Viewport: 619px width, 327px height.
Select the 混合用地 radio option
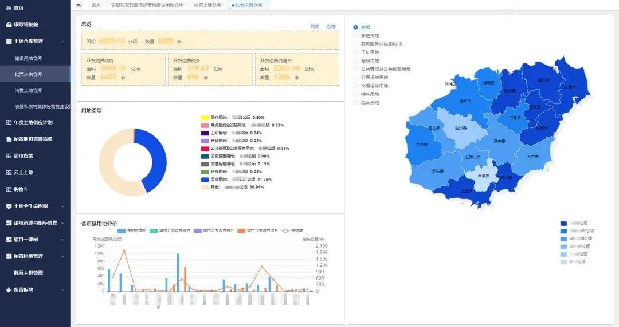[x=355, y=102]
